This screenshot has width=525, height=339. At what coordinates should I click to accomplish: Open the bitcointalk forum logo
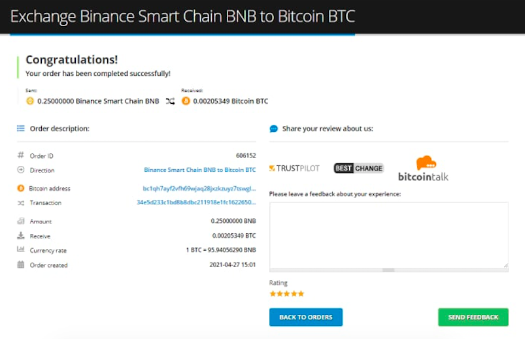click(x=423, y=169)
